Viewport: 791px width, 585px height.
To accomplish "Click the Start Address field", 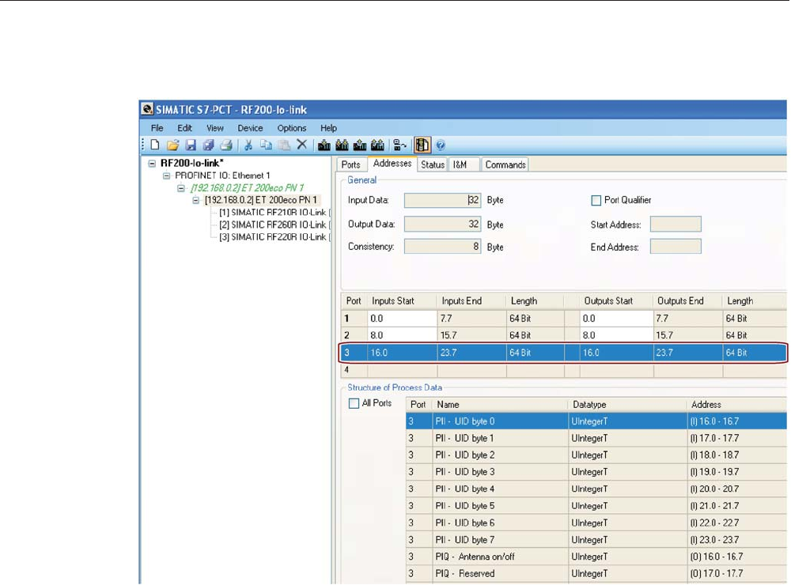I will pyautogui.click(x=676, y=224).
